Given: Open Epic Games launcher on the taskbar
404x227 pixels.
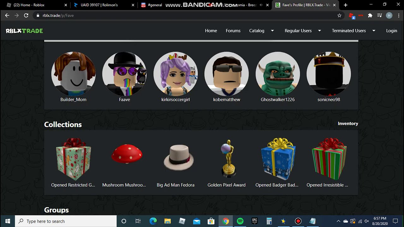Looking at the screenshot, I should pos(254,221).
